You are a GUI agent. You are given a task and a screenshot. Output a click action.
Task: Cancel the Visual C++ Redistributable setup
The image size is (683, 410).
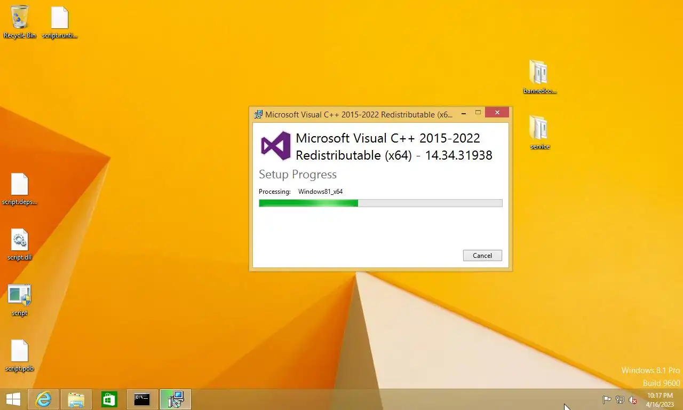482,255
